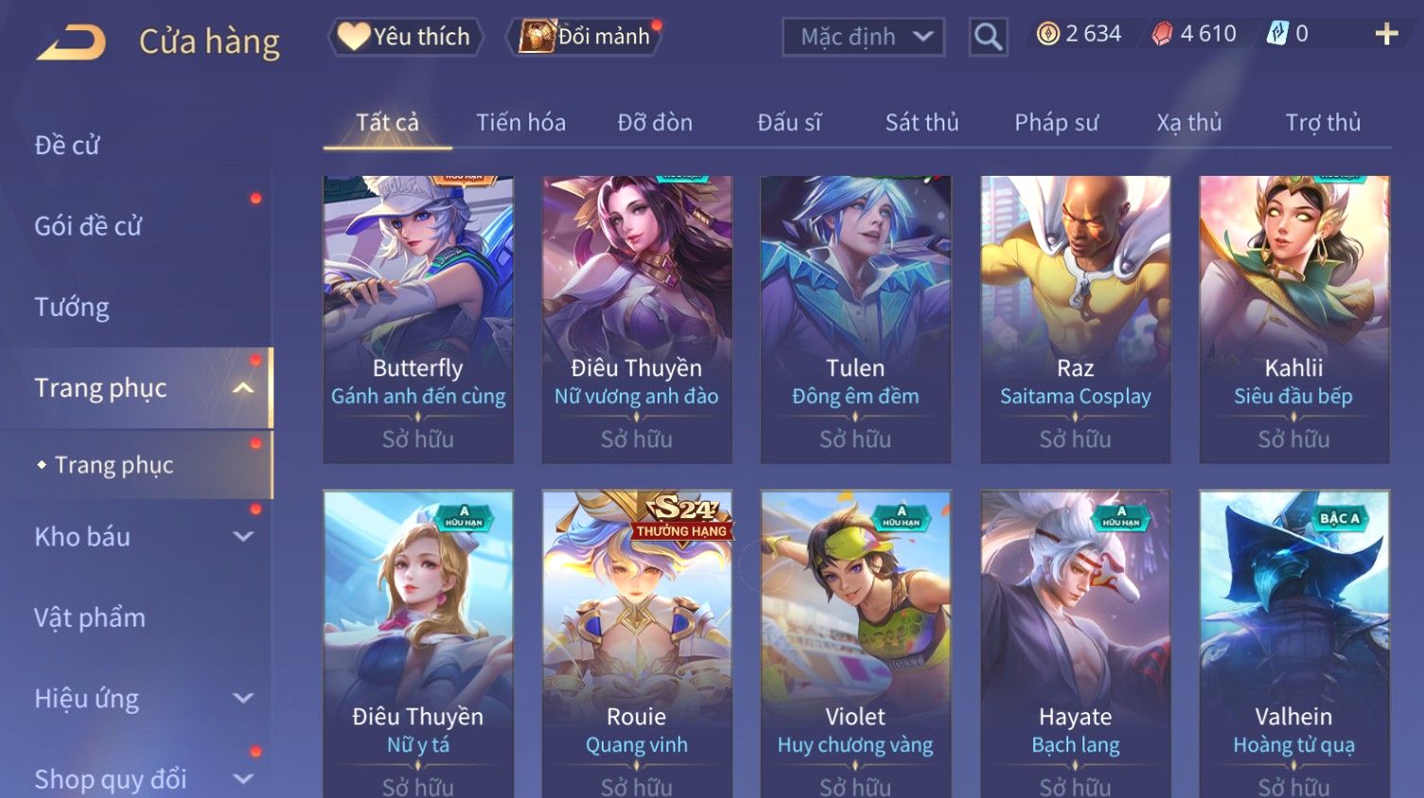Screen dimensions: 1424x798
Task: Expand the Hiệu ứng sidebar section
Action: (243, 699)
